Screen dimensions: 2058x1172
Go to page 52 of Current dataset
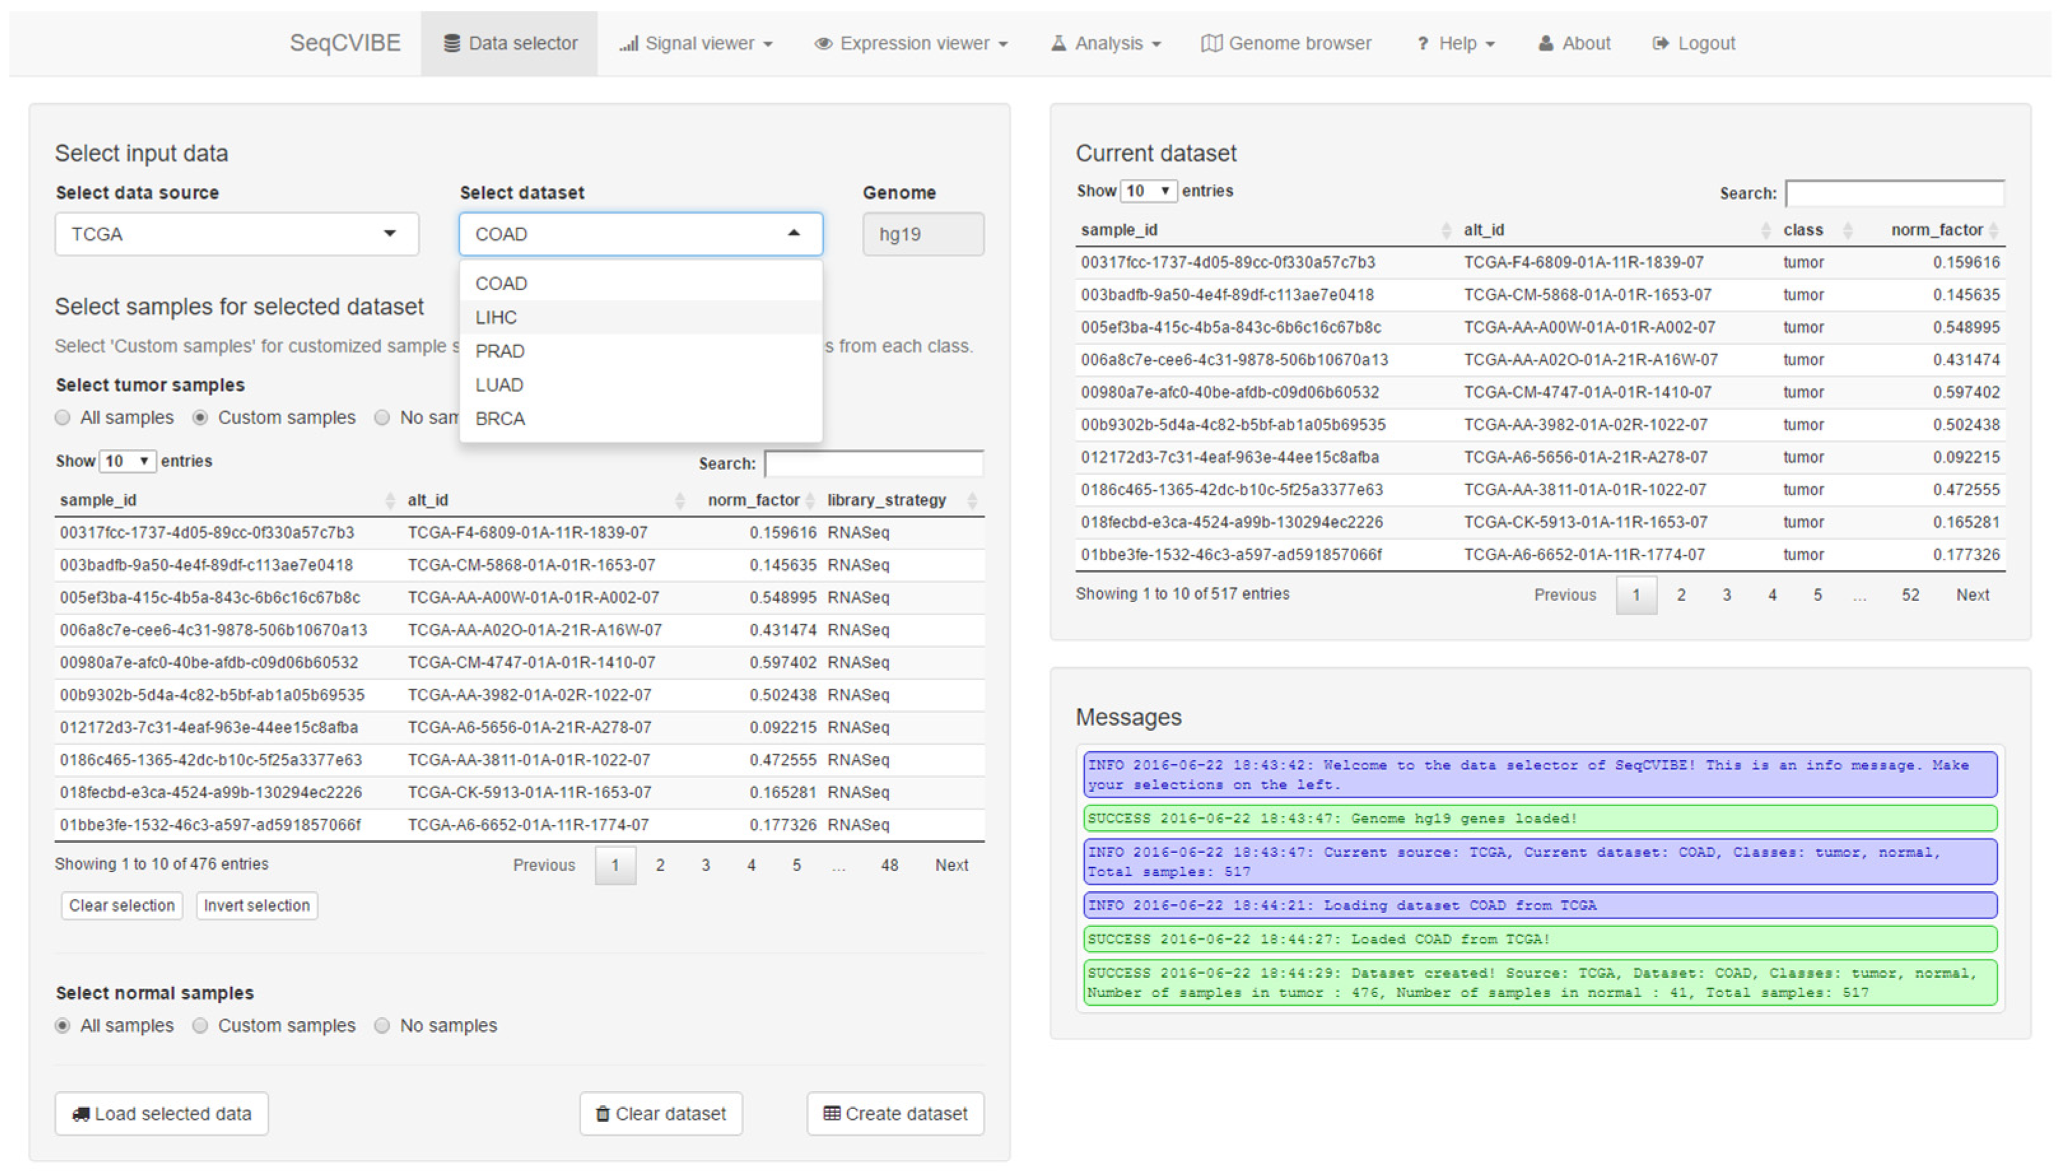click(1910, 595)
